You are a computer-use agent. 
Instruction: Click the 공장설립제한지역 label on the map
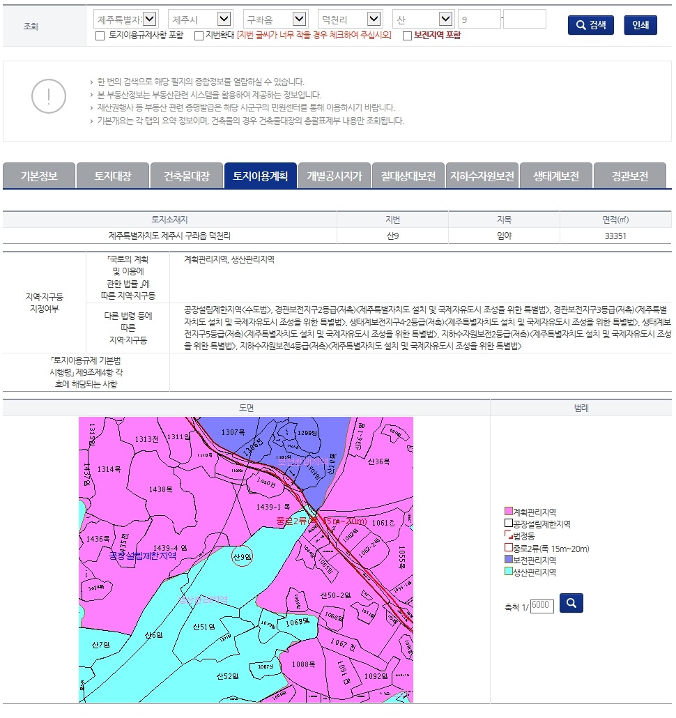[143, 556]
